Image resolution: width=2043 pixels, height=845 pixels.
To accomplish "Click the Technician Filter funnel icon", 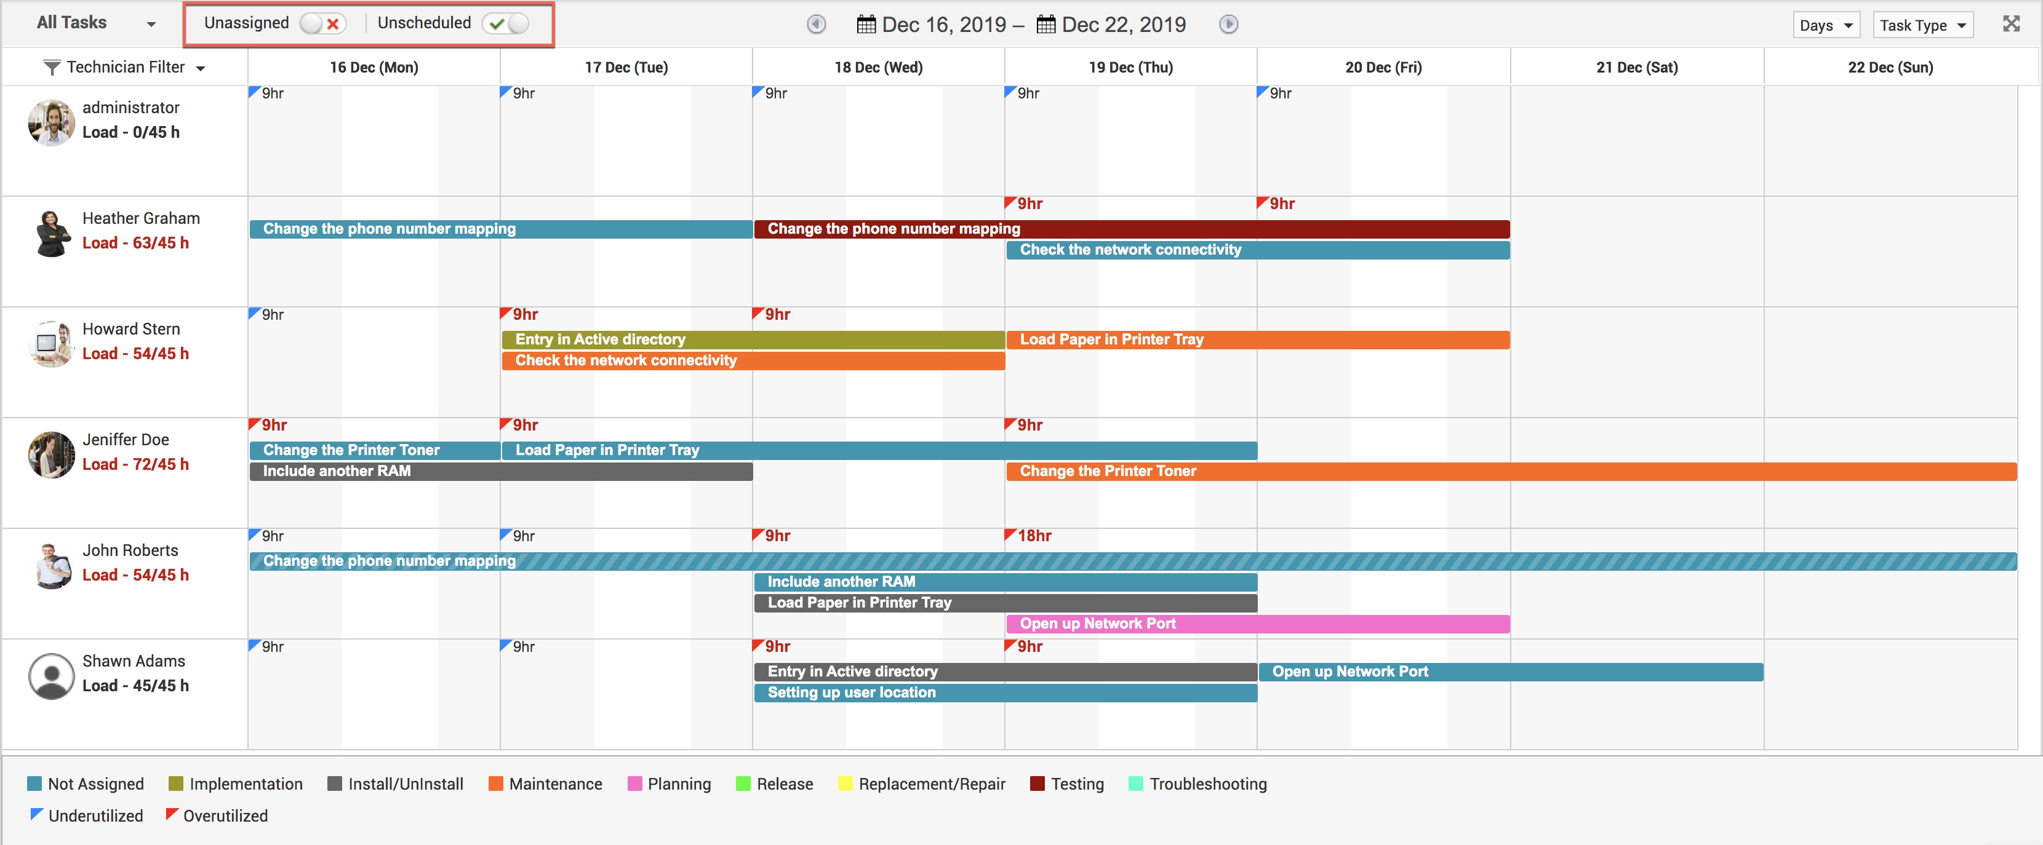I will [x=52, y=68].
